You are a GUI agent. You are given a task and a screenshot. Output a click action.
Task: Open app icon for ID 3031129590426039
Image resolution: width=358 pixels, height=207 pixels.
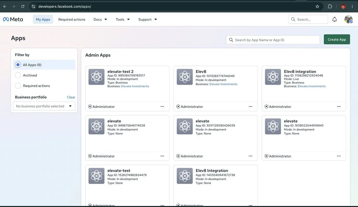185,126
